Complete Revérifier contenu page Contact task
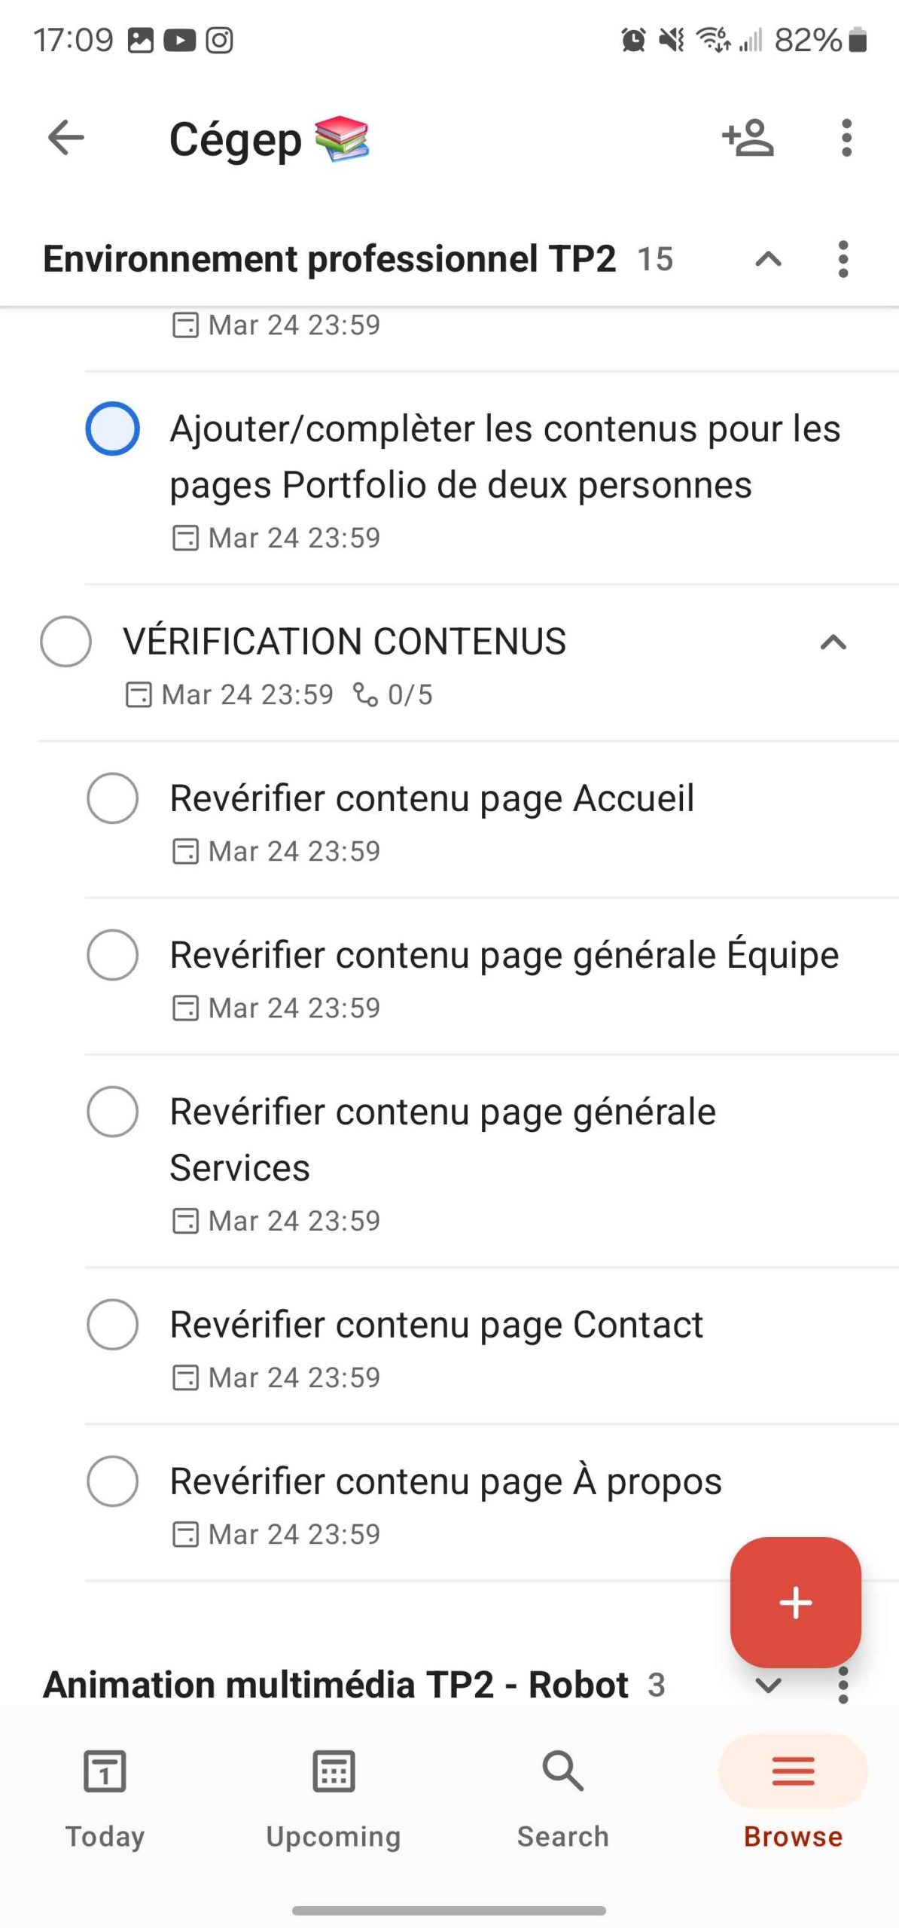899x1928 pixels. [113, 1324]
